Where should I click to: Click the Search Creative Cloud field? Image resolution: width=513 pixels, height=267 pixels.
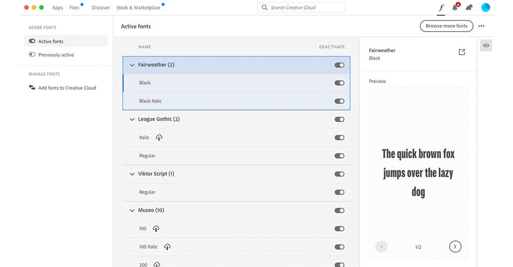coord(301,7)
